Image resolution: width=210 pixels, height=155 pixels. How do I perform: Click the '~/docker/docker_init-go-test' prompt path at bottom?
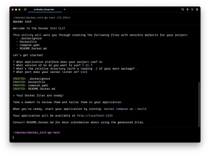pos(37,132)
